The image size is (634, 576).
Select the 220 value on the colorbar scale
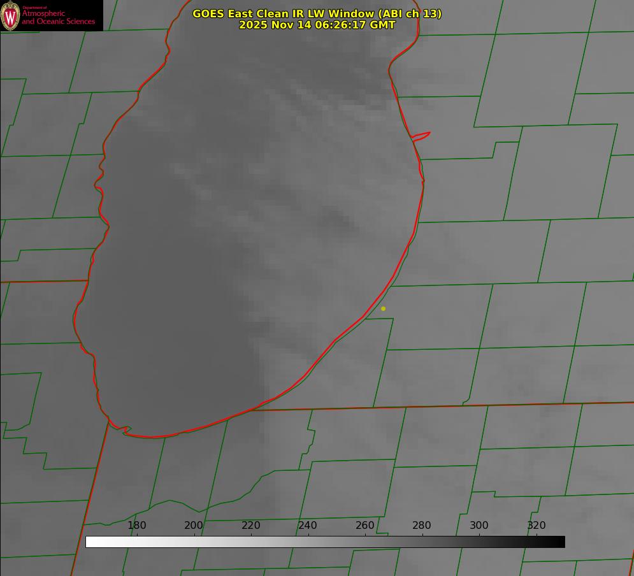251,526
